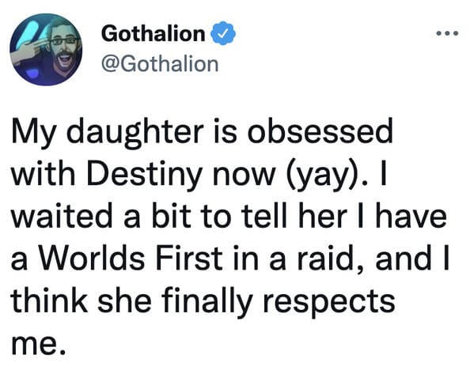The height and width of the screenshot is (374, 474).
Task: Open the @Gothalion handle link
Action: (160, 64)
